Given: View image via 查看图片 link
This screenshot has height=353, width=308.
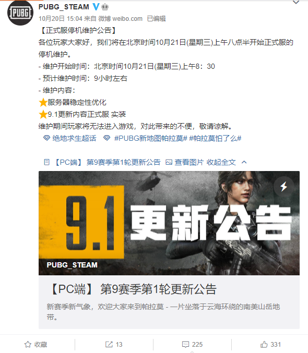Looking at the screenshot, I should tap(189, 162).
